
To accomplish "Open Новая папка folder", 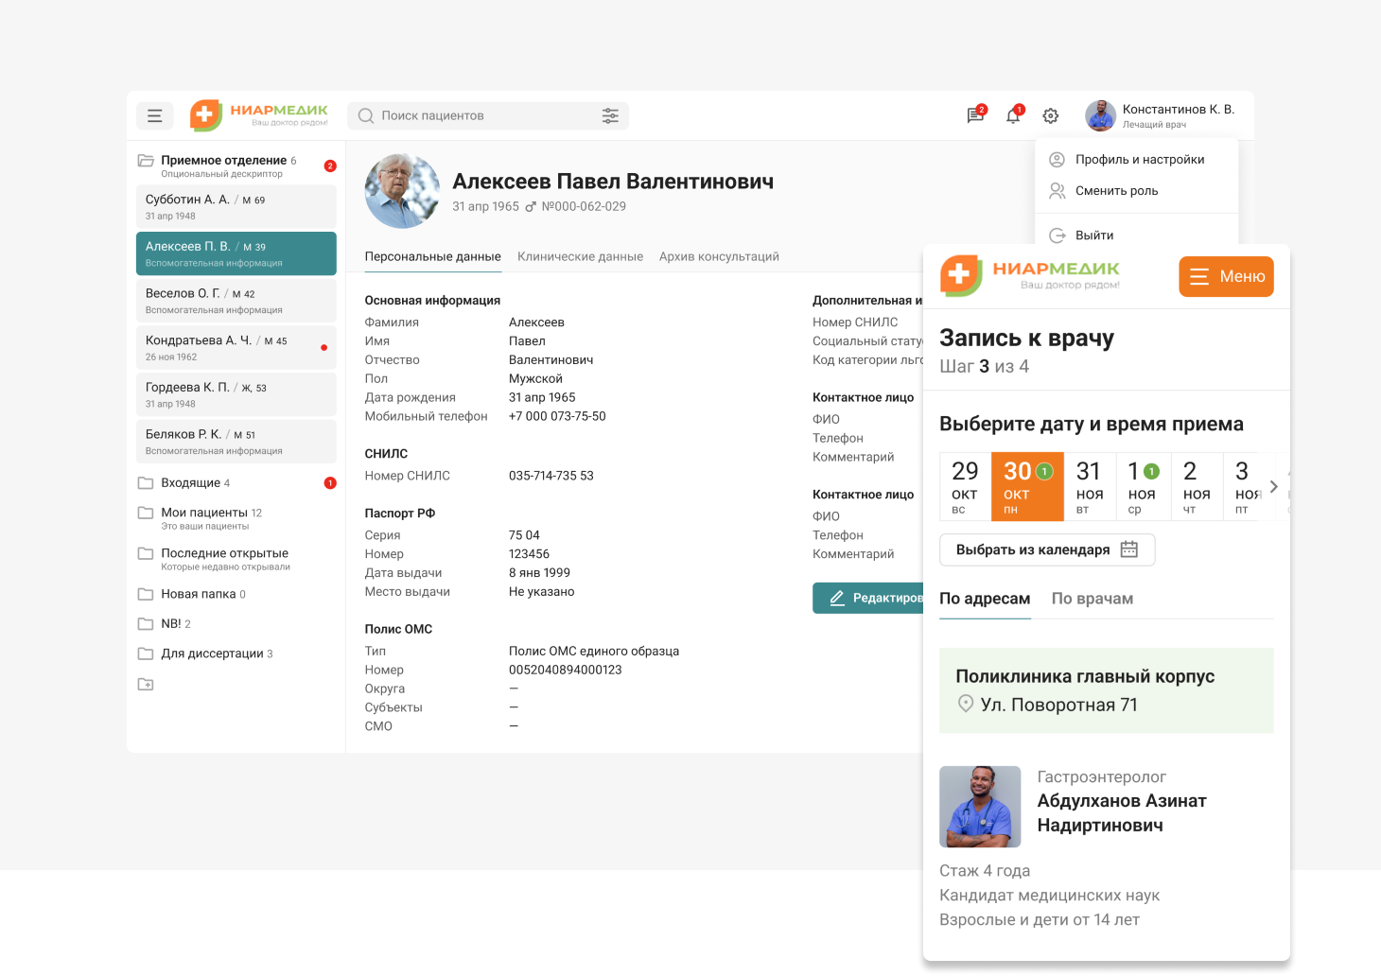I will click(x=236, y=594).
